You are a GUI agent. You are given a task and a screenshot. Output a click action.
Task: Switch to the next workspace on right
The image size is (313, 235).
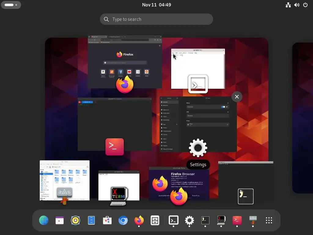pyautogui.click(x=303, y=118)
